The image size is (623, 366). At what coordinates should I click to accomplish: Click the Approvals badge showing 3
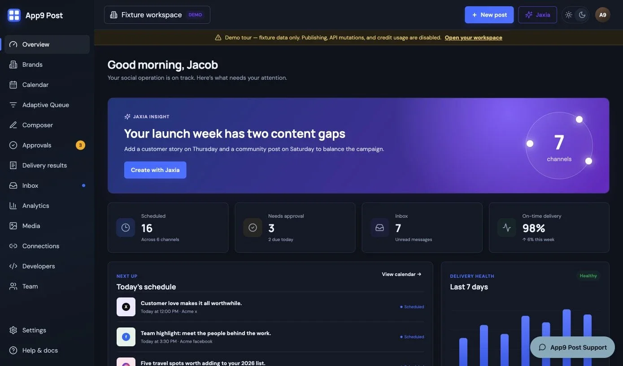click(80, 145)
